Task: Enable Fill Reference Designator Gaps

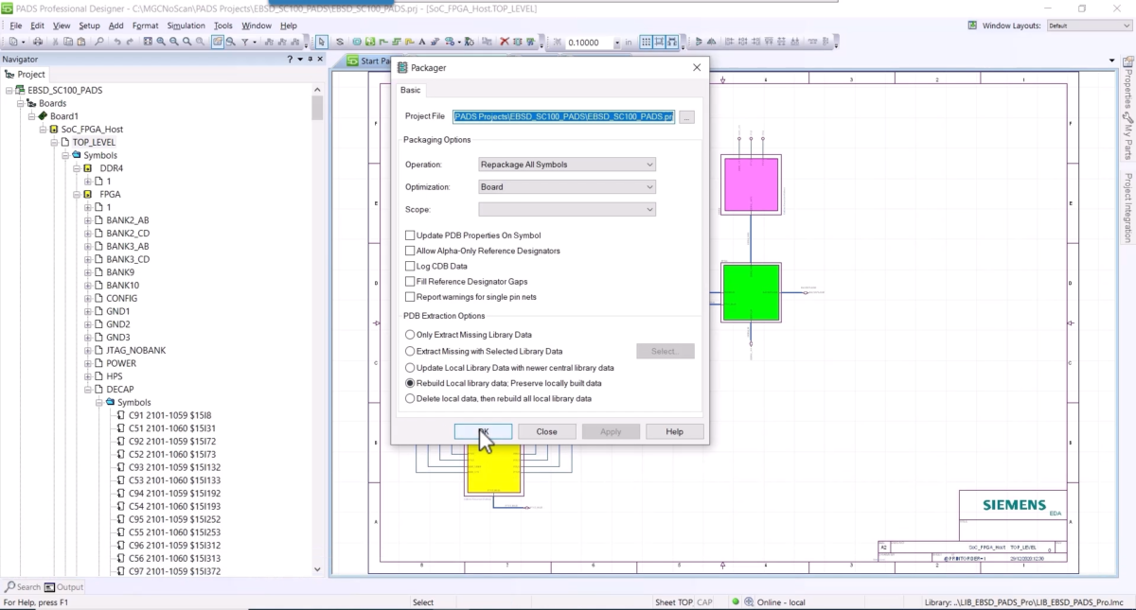Action: click(410, 281)
